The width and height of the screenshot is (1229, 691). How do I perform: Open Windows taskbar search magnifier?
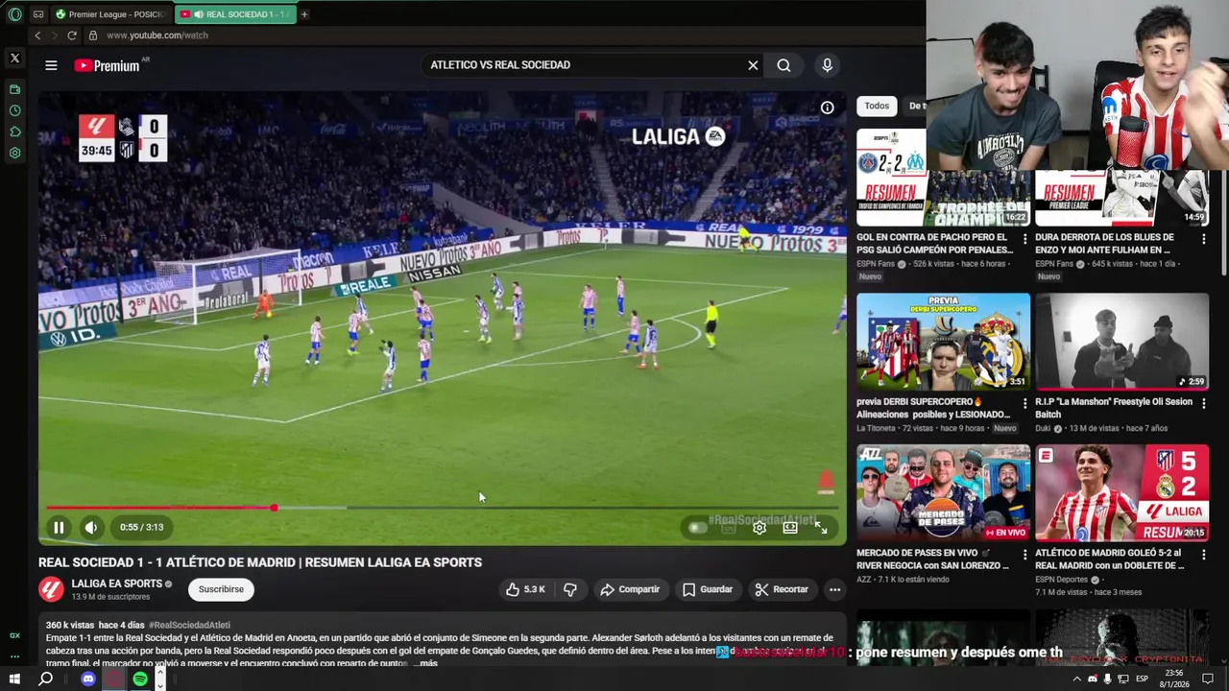pyautogui.click(x=45, y=679)
